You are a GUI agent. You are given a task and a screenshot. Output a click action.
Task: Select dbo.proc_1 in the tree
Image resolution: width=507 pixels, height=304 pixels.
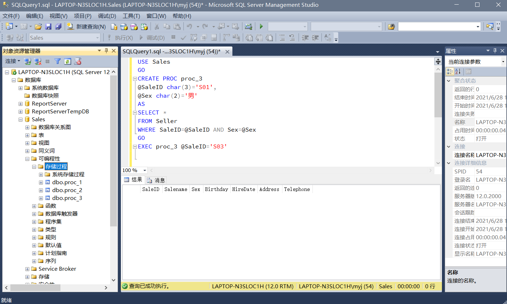[67, 182]
